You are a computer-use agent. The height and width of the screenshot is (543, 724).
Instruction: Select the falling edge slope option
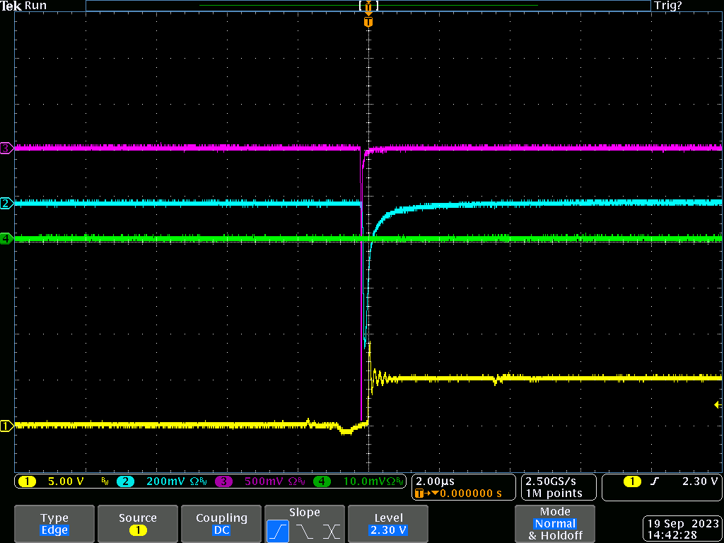click(x=304, y=531)
